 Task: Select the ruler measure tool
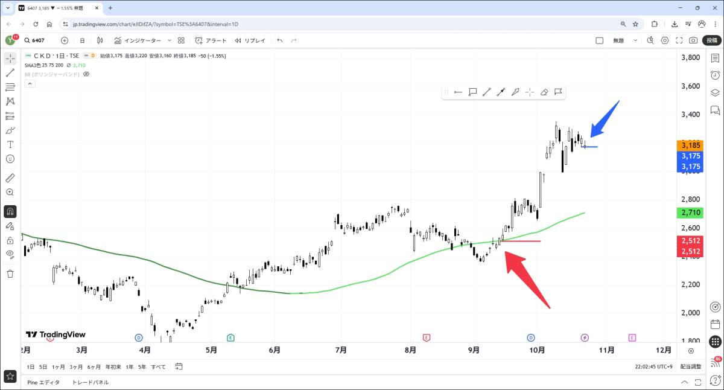point(10,178)
